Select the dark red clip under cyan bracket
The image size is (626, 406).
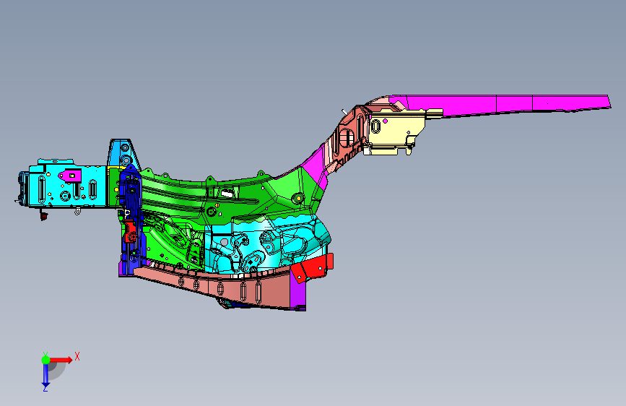pyautogui.click(x=43, y=216)
